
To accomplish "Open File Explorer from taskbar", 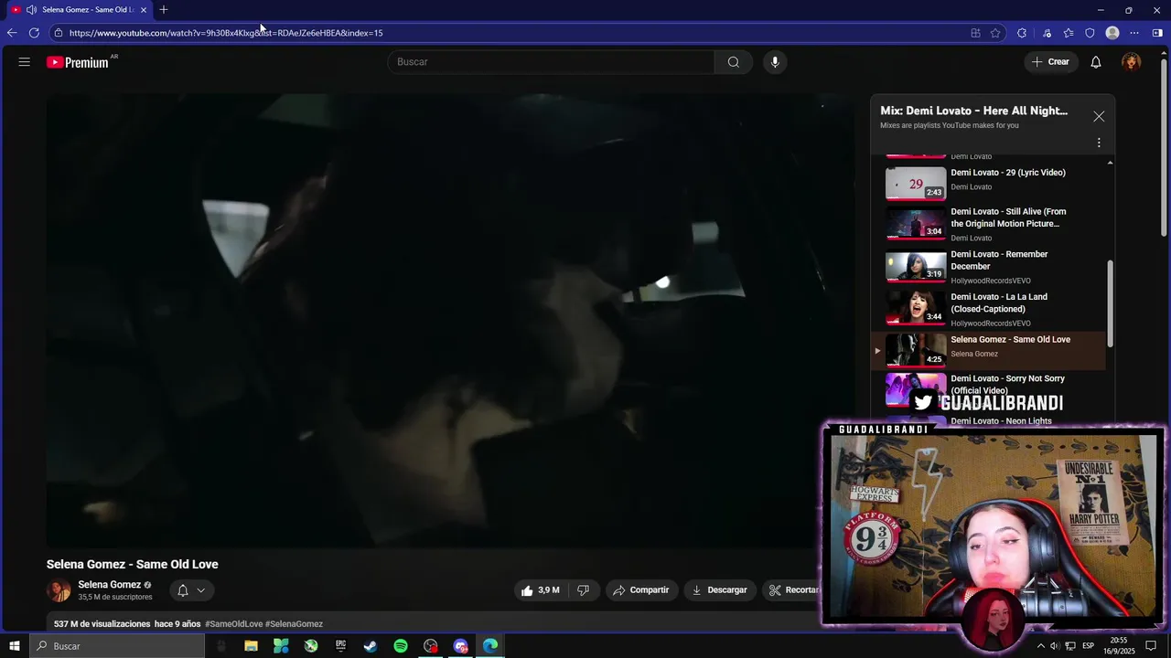I will pos(251,646).
